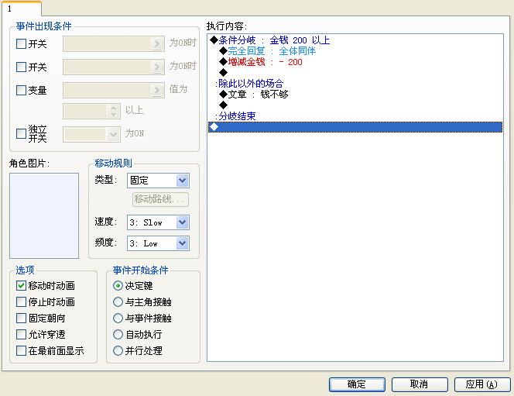Image resolution: width=514 pixels, height=396 pixels.
Task: Open the 速度 dropdown showing 3: Slow
Action: (158, 222)
